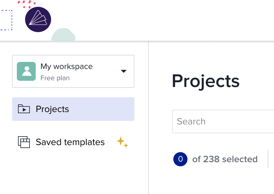Viewport: 274px width, 194px height.
Task: Click the "of 238 selected" text
Action: (x=225, y=159)
